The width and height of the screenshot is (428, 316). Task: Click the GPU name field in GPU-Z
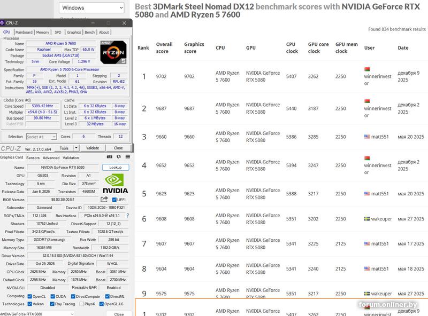pos(63,167)
